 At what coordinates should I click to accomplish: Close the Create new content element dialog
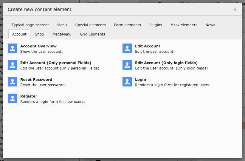pos(235,10)
